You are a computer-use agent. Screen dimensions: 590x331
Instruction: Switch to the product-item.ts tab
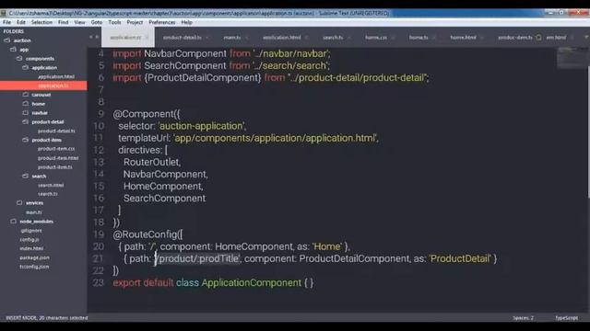point(515,38)
